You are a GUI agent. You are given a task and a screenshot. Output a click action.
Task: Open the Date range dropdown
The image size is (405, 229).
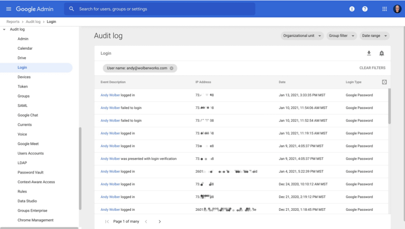click(x=375, y=36)
